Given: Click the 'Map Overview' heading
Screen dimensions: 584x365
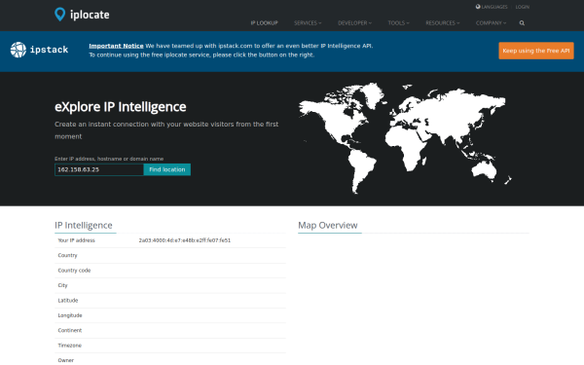Looking at the screenshot, I should coord(328,226).
